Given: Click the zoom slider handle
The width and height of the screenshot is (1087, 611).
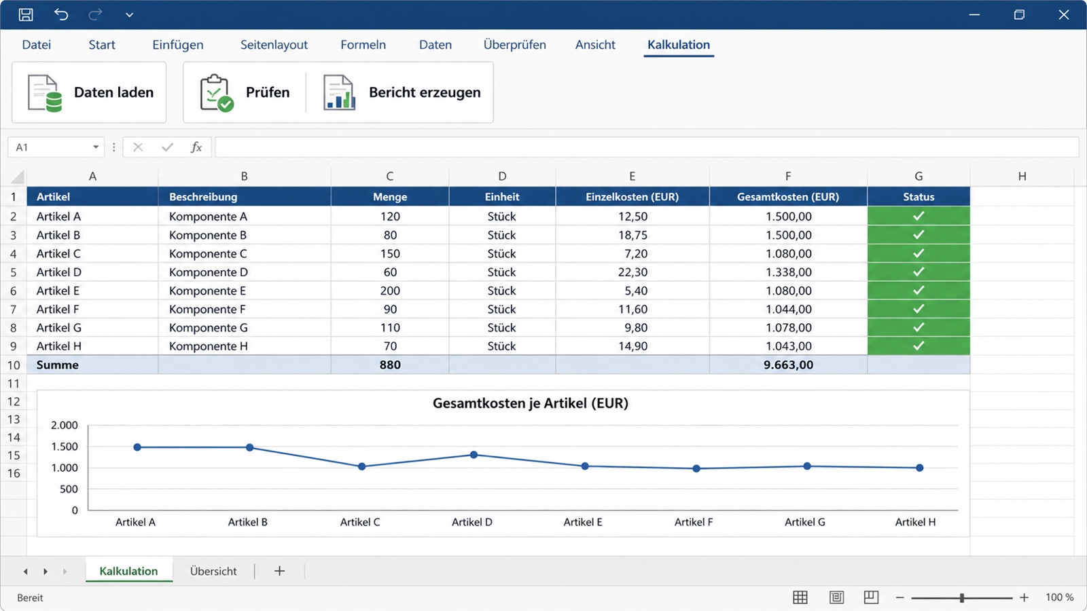Looking at the screenshot, I should 962,598.
